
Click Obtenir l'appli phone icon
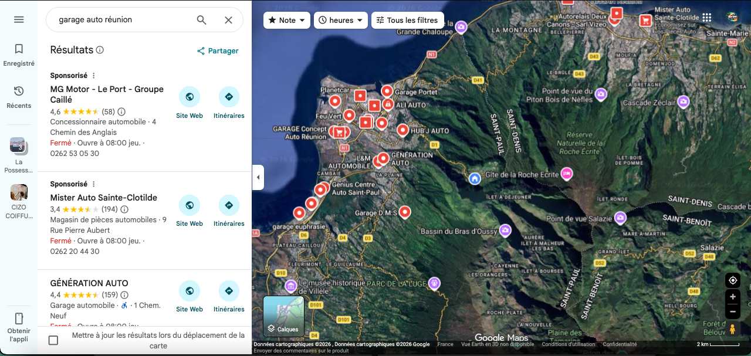click(19, 318)
